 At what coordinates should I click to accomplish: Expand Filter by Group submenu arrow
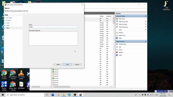(146, 27)
